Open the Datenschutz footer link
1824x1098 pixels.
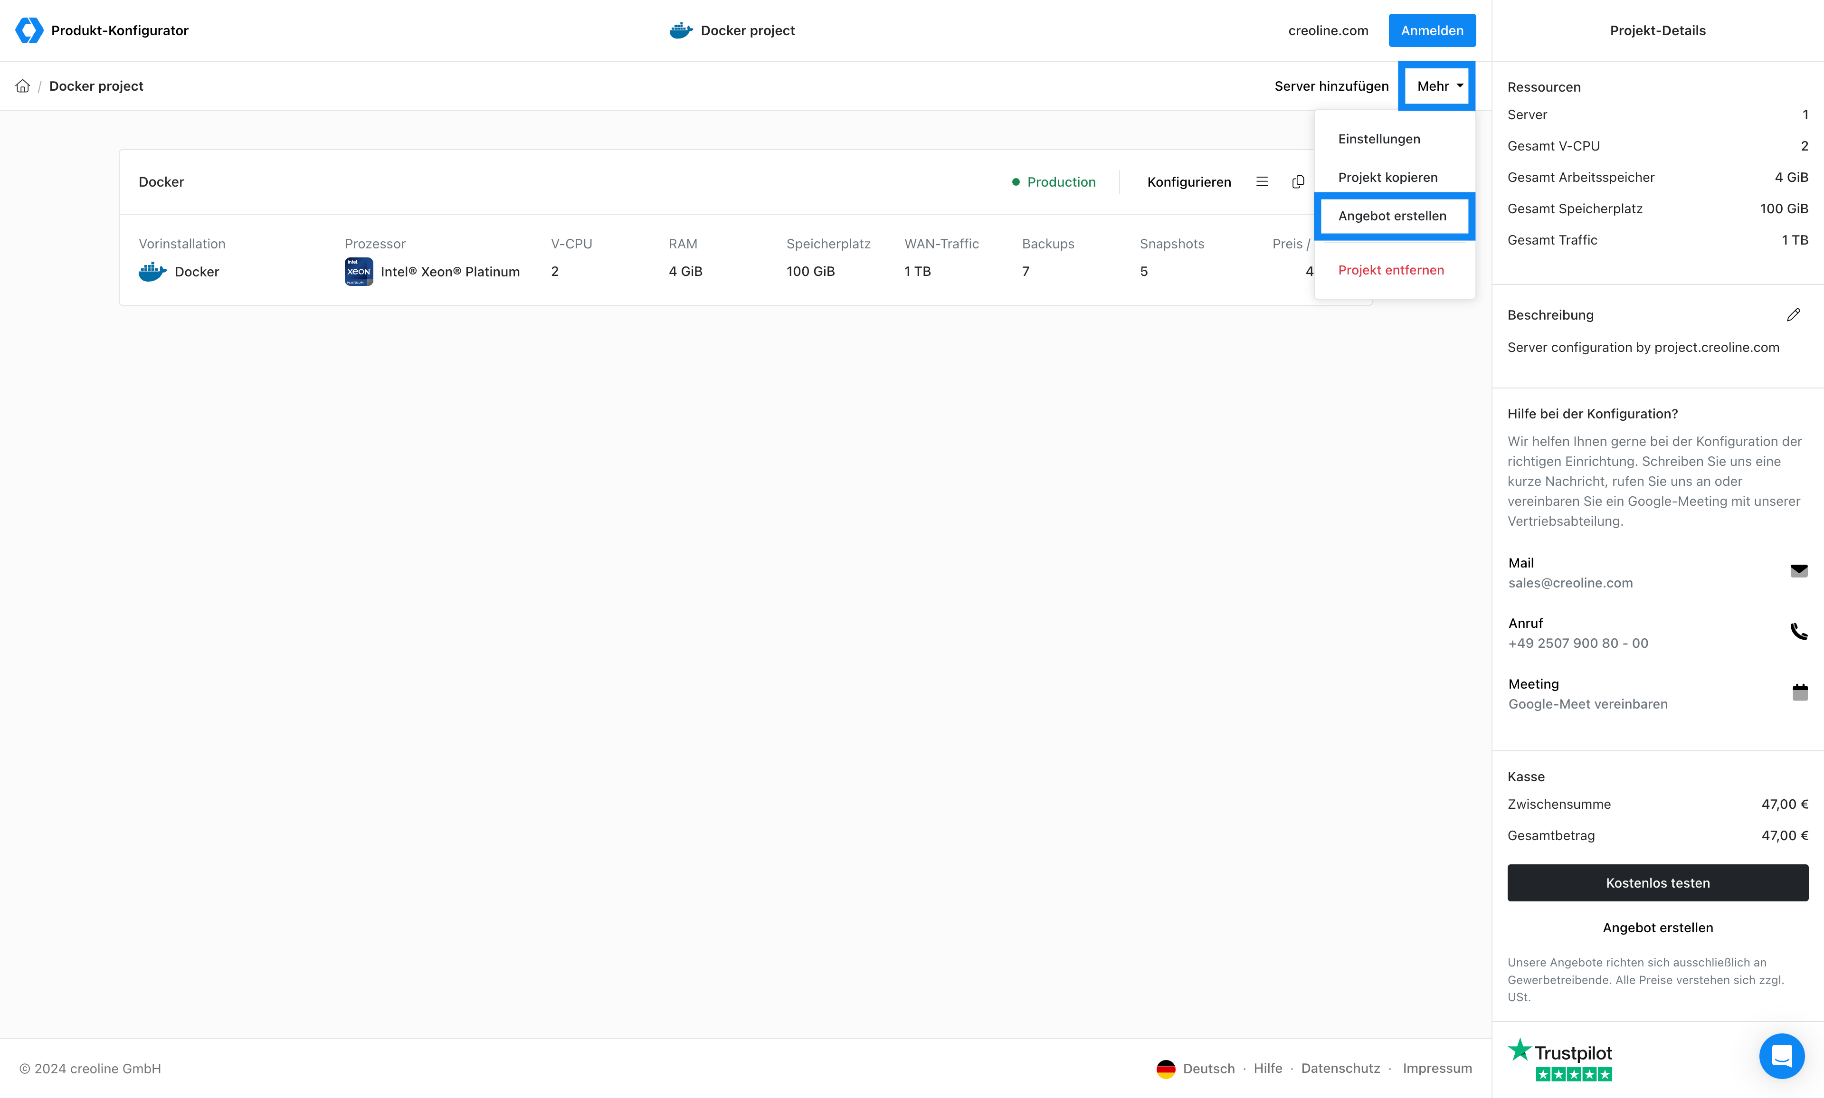[x=1341, y=1069]
